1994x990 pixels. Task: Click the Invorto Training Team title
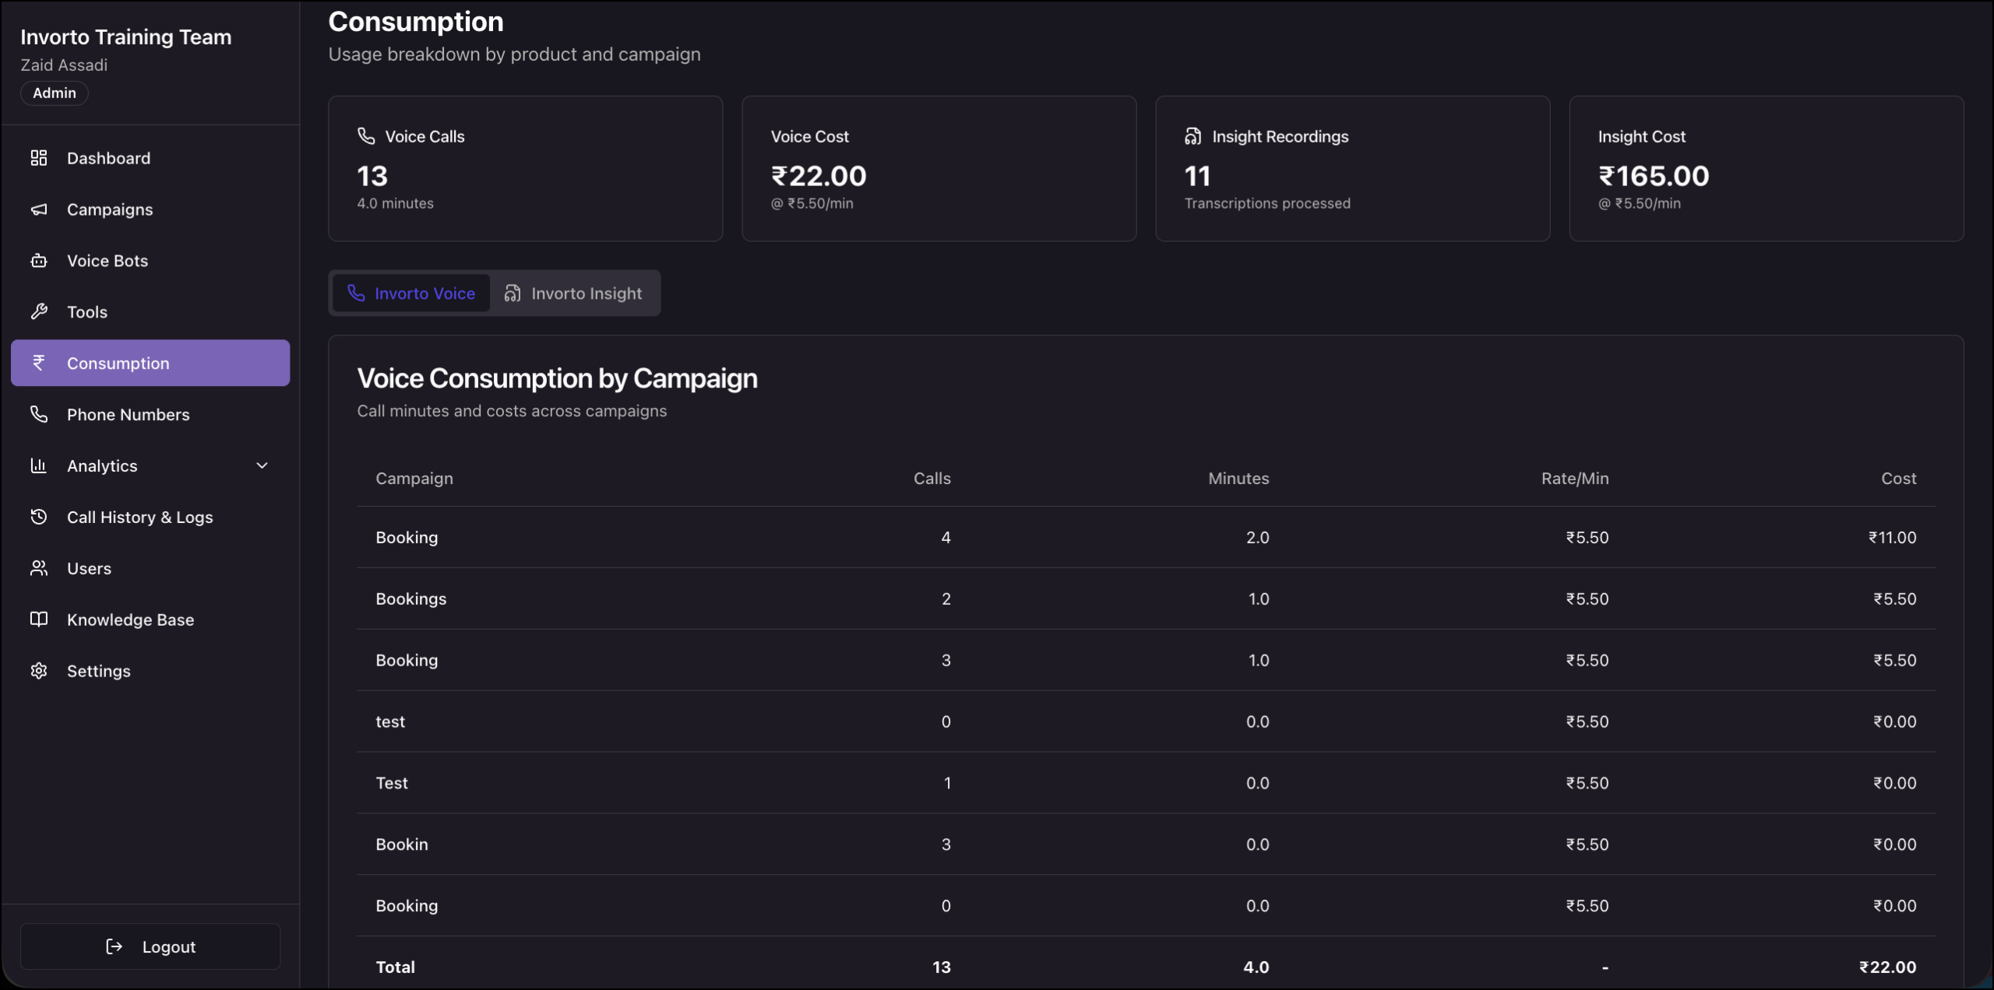[126, 37]
